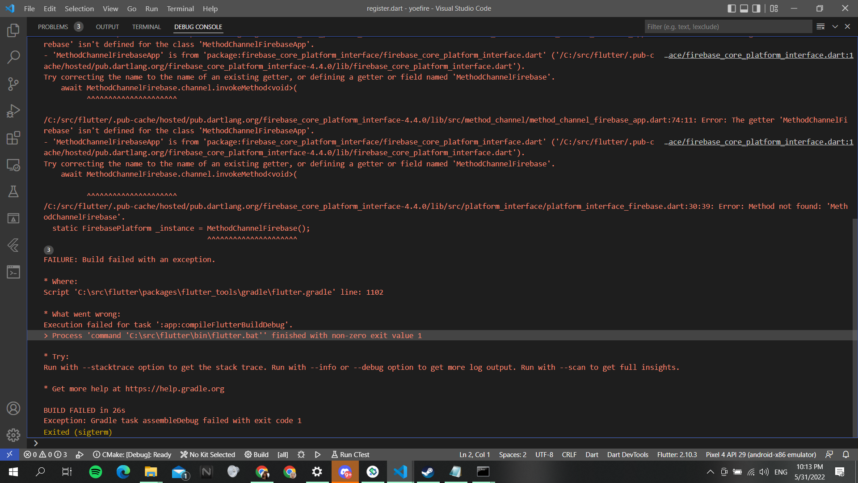
Task: Click the CMake launch play icon in status bar
Action: (x=318, y=454)
